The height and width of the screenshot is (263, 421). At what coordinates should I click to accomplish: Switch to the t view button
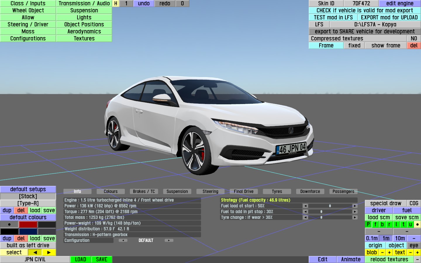click(x=403, y=224)
